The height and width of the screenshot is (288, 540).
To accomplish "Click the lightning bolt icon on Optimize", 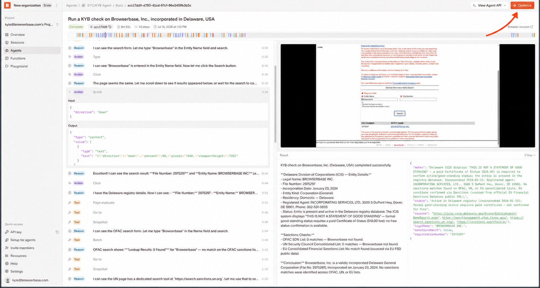I will (x=515, y=5).
